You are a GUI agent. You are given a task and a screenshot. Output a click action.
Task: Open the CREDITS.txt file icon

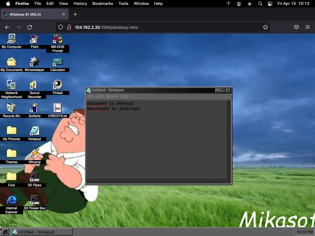(x=58, y=110)
